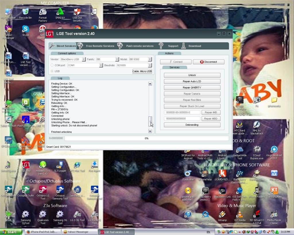Launch VLC media player icon

[x=240, y=217]
